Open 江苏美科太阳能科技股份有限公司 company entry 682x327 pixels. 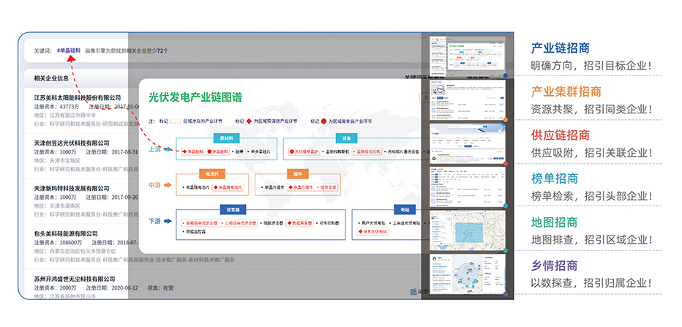(x=78, y=97)
